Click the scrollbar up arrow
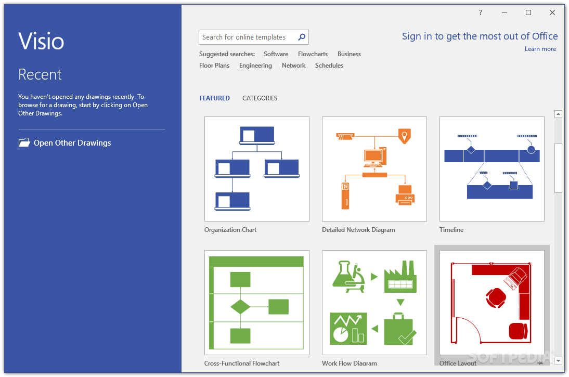Viewport: 569px width, 377px height. (x=559, y=114)
